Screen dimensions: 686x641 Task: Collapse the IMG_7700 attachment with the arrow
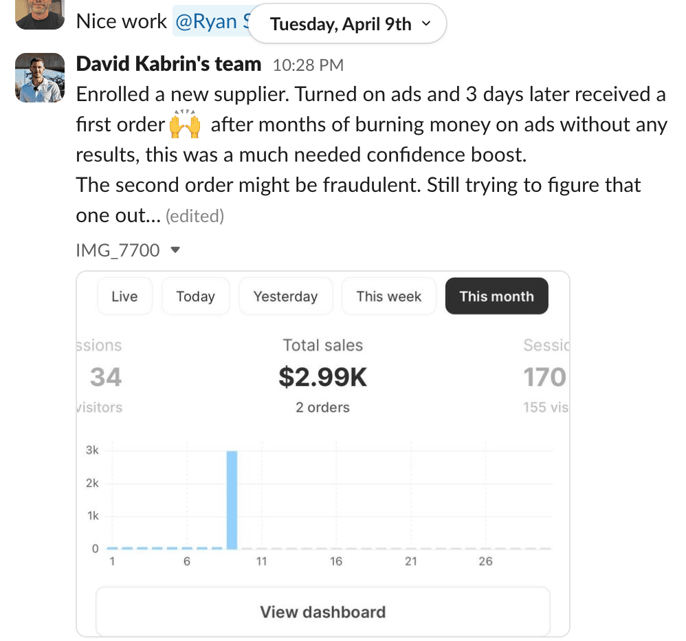(175, 250)
